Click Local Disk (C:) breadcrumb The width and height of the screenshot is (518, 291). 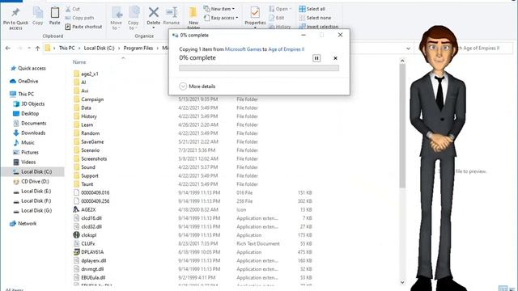pyautogui.click(x=99, y=48)
